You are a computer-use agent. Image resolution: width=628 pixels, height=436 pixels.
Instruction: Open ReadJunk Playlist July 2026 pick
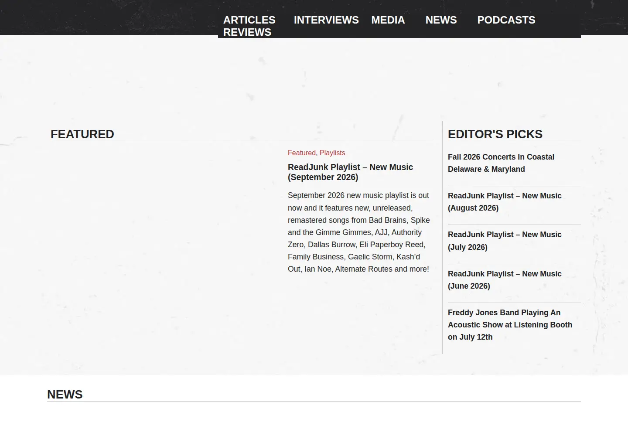point(505,241)
